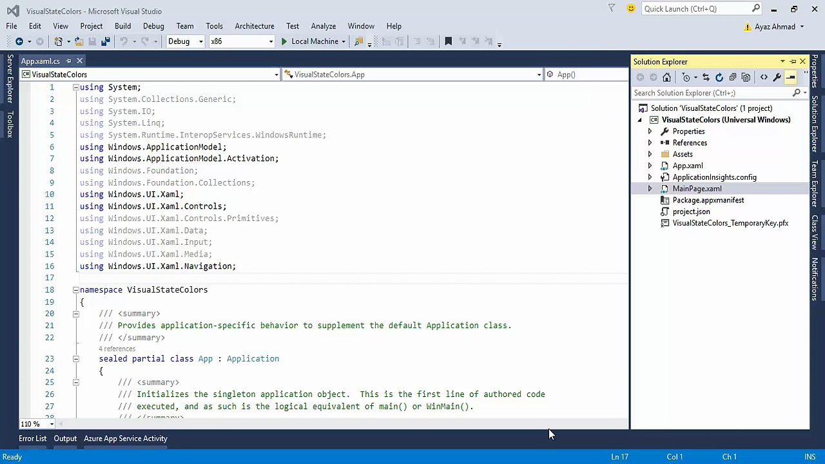Image resolution: width=825 pixels, height=464 pixels.
Task: Switch to the Output tab
Action: coord(65,439)
